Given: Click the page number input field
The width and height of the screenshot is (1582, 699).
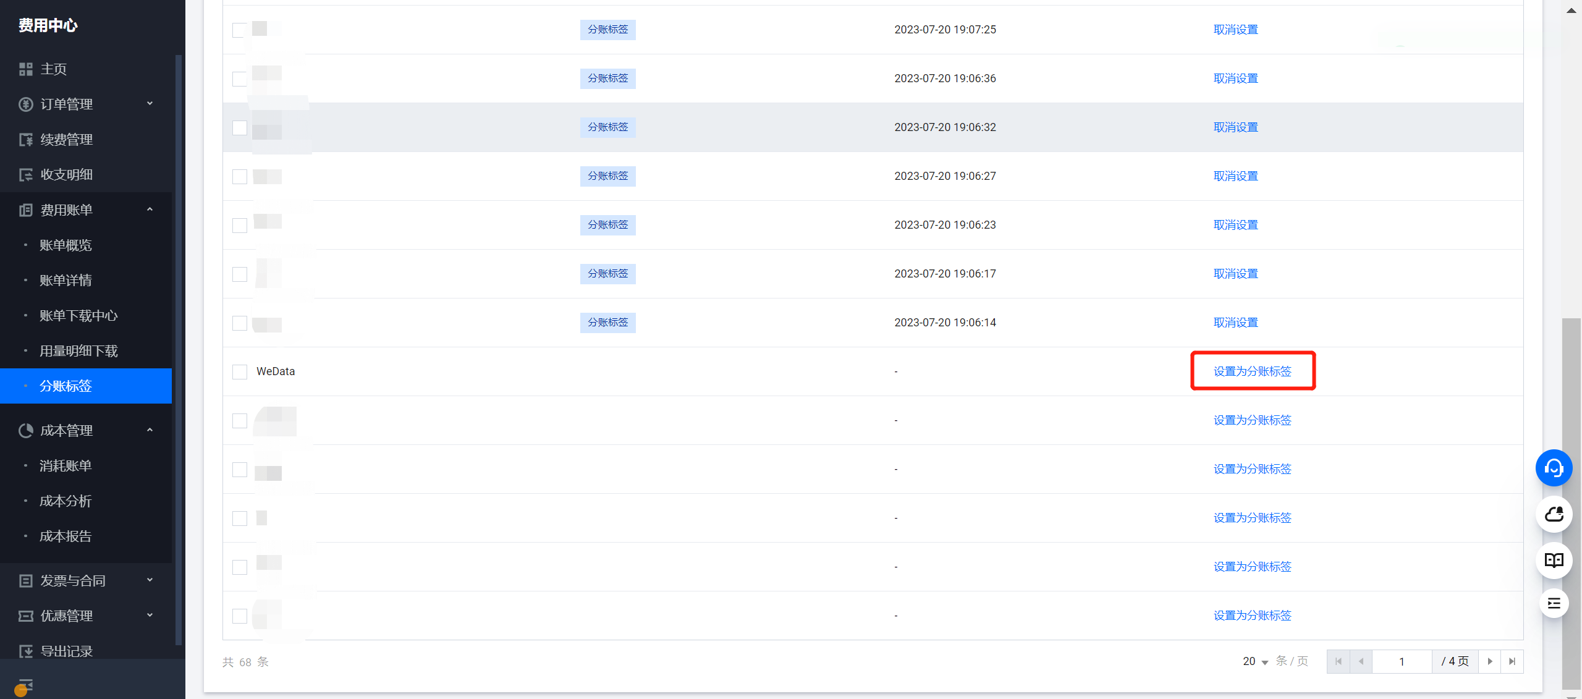Looking at the screenshot, I should [x=1402, y=661].
